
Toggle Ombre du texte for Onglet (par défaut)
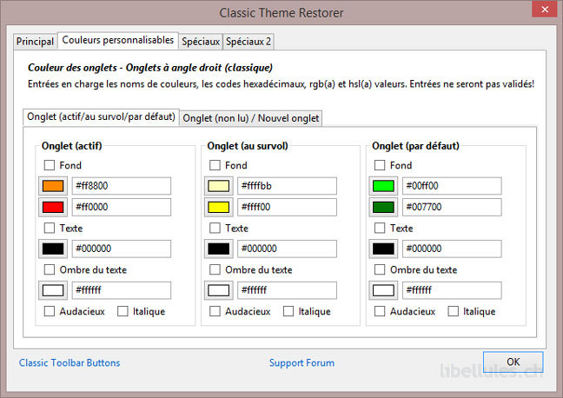pos(380,269)
